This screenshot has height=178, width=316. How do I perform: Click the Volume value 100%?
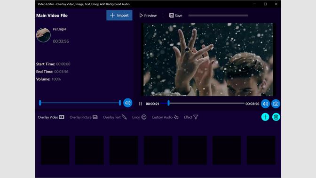(x=56, y=79)
